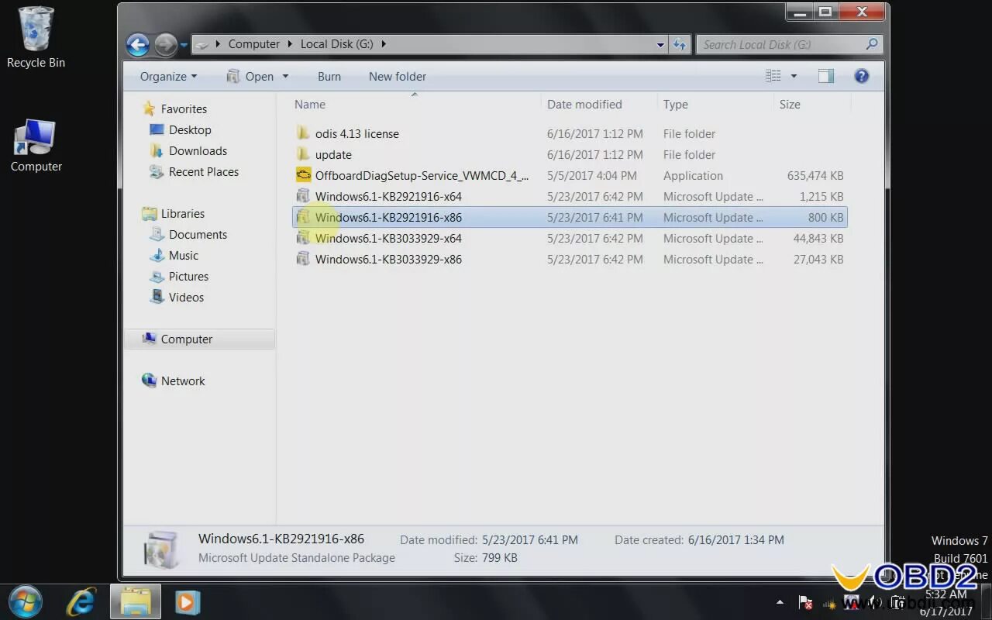Sort by the Name column header
Image resolution: width=992 pixels, height=620 pixels.
[x=310, y=105]
